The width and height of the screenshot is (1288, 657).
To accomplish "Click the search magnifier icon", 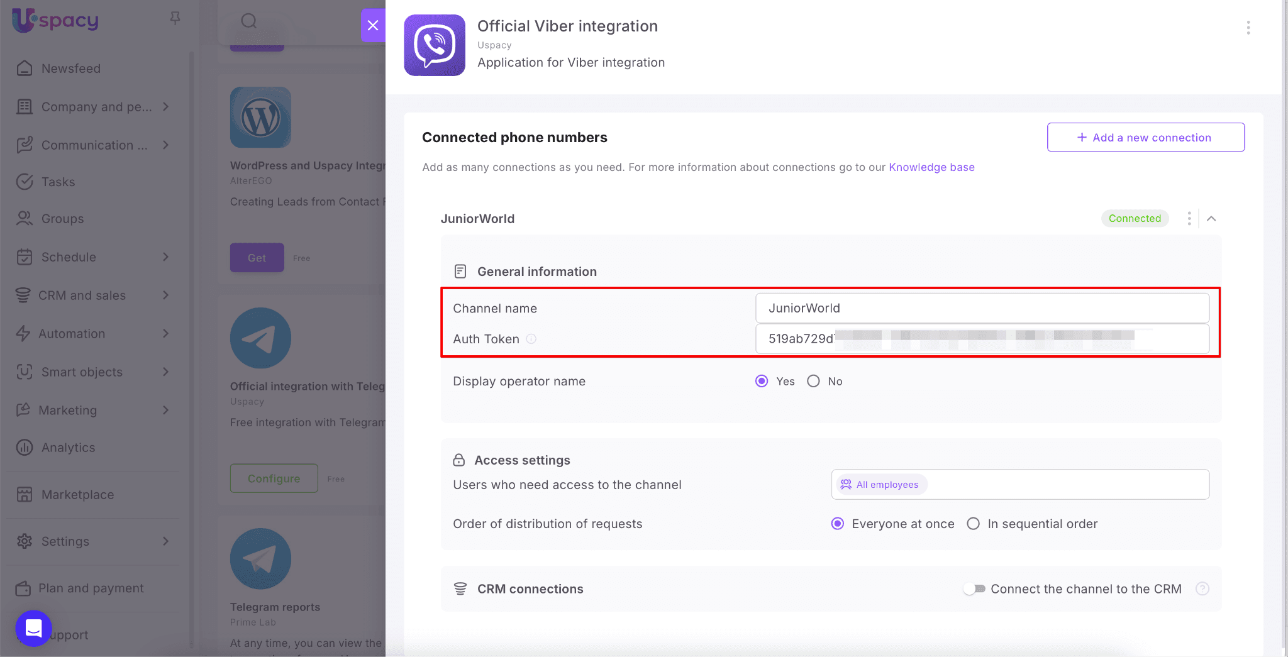I will point(249,21).
